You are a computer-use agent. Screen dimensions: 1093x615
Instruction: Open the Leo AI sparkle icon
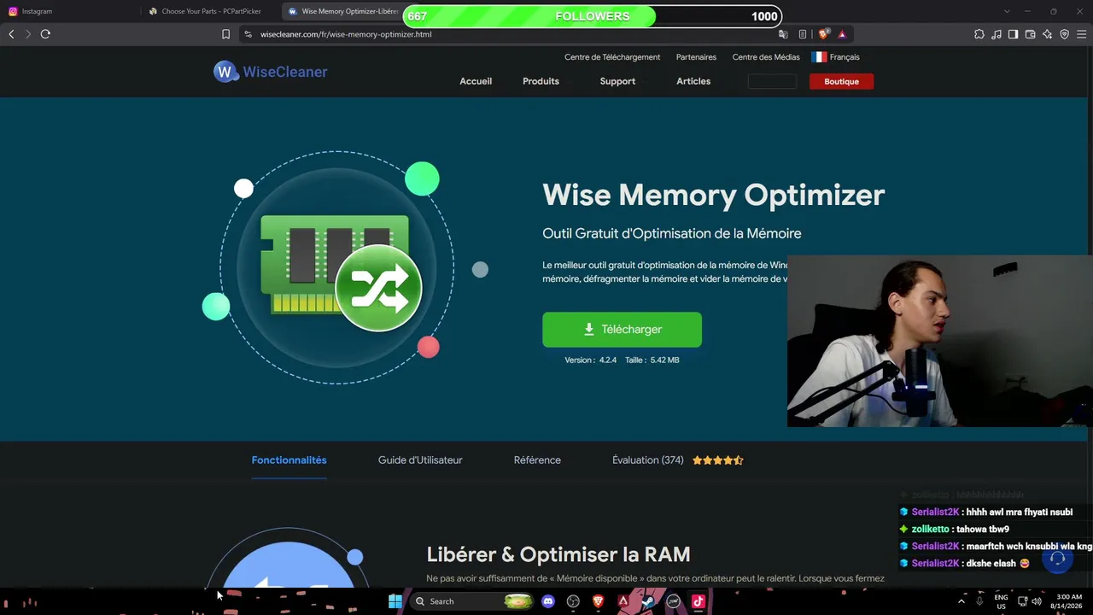(x=1047, y=34)
